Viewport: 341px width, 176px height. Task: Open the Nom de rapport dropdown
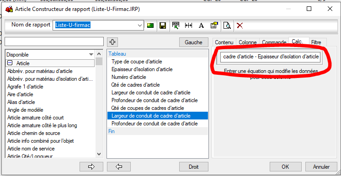pos(140,26)
